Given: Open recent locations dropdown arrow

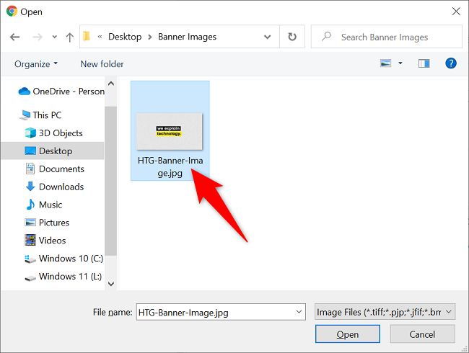Looking at the screenshot, I should click(x=54, y=37).
